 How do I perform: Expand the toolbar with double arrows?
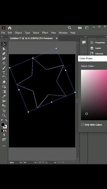(x=2, y=37)
